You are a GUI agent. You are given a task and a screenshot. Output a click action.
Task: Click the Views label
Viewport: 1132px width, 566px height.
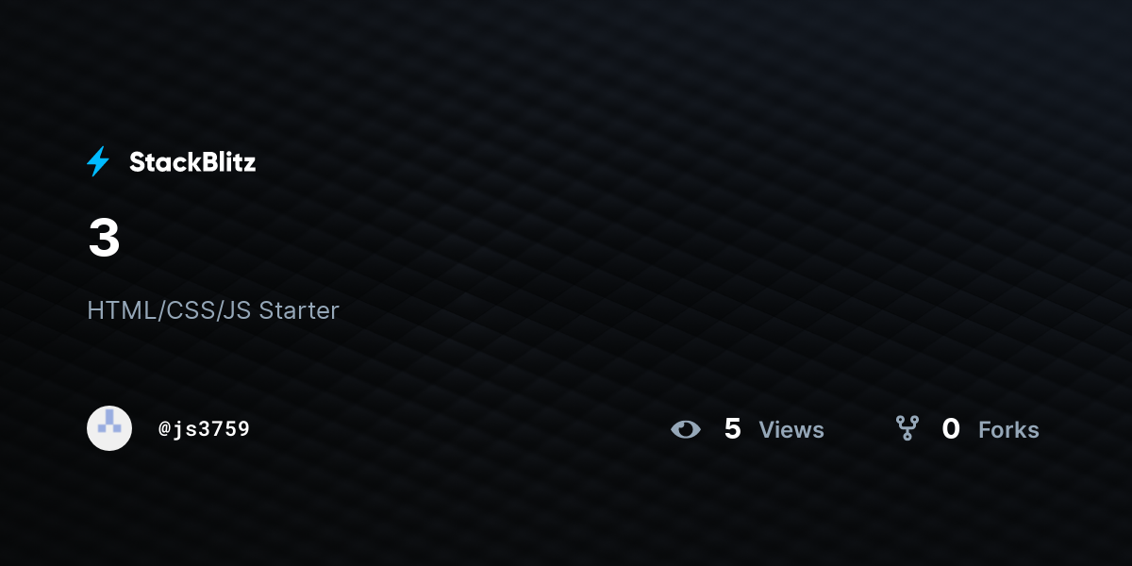(791, 430)
